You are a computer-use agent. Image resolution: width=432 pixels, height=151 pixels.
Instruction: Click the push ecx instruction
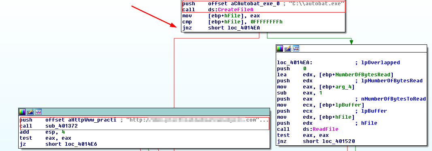coord(295,111)
